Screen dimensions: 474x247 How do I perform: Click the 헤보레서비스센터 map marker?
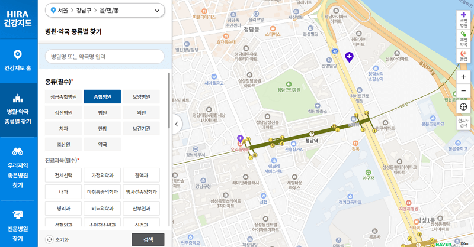pyautogui.click(x=274, y=161)
